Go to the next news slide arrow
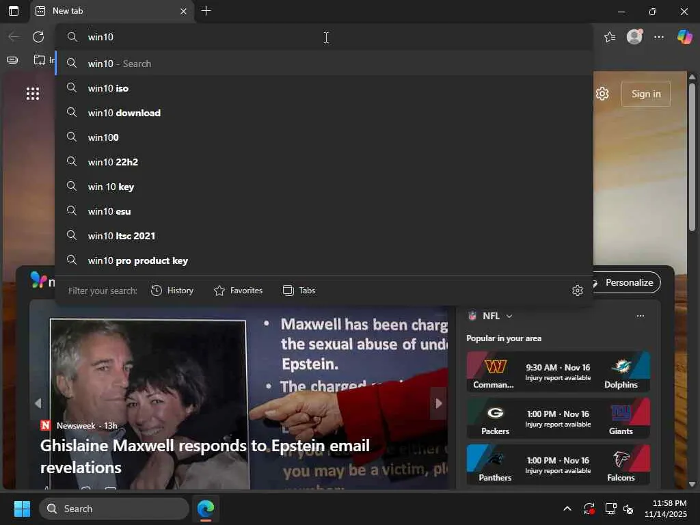 (x=438, y=403)
